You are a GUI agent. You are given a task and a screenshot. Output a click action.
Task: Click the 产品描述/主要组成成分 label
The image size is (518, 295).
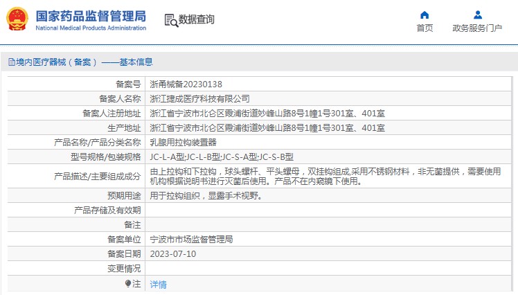98,176
